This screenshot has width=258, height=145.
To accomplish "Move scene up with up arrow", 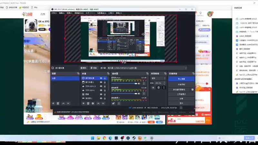I will pos(63,103).
